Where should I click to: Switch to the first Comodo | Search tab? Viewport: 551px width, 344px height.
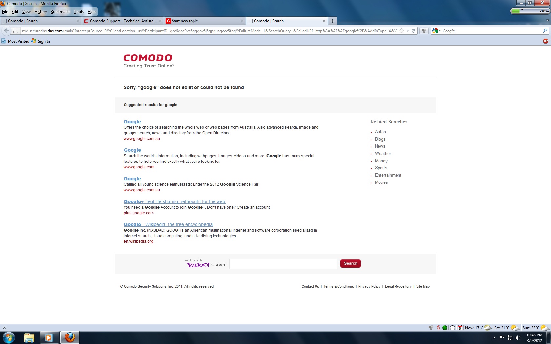[41, 21]
